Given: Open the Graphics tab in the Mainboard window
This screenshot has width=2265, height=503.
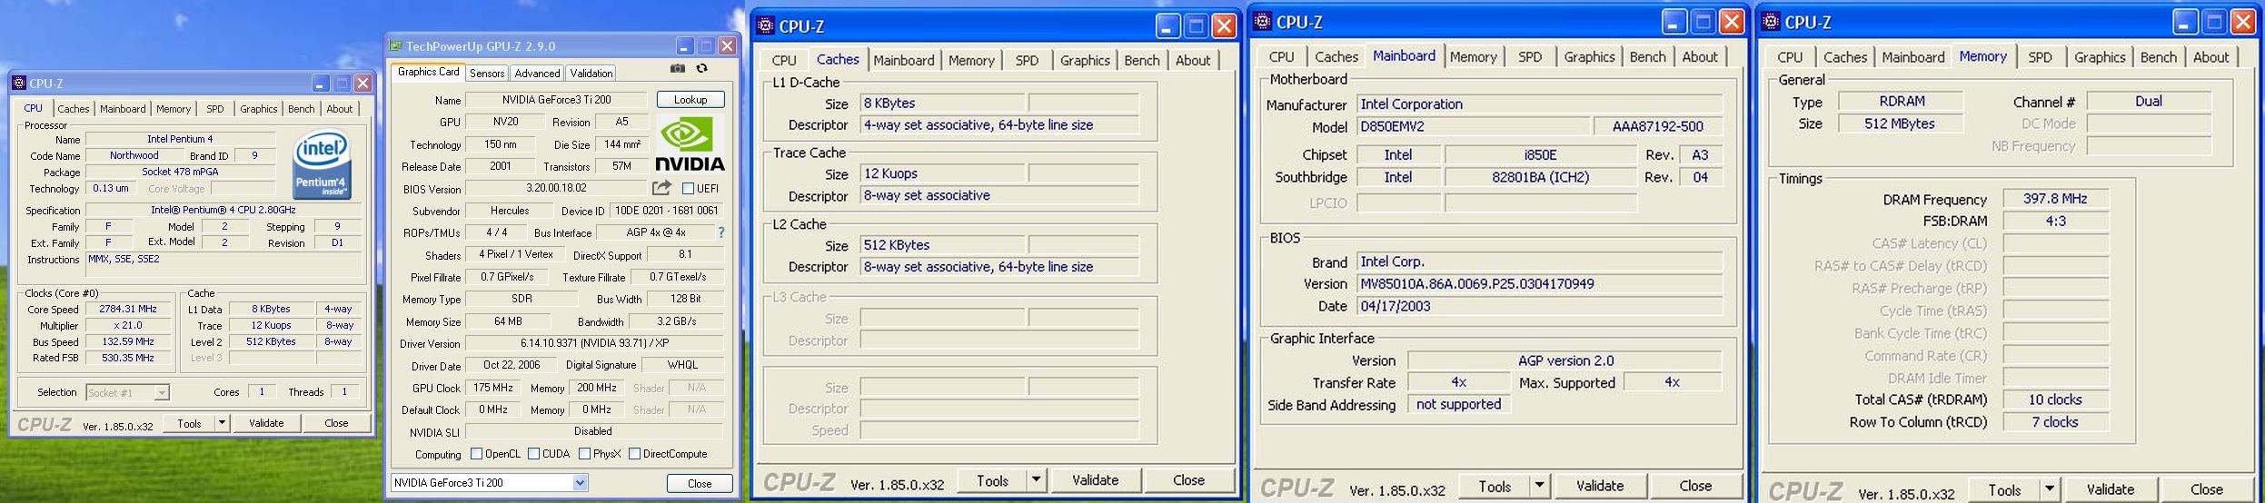Looking at the screenshot, I should coord(1589,57).
